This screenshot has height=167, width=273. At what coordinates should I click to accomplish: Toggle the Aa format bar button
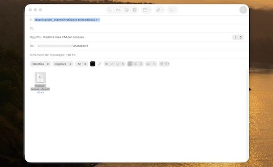[x=118, y=10]
